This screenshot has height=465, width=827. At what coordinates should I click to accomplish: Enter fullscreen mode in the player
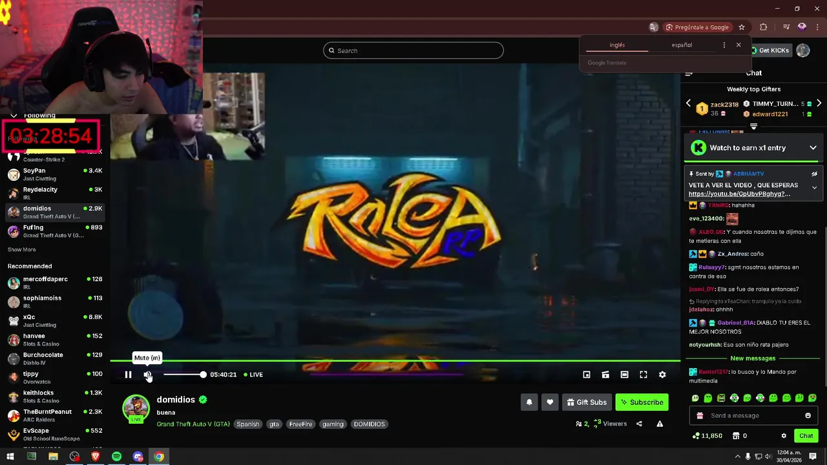644,375
